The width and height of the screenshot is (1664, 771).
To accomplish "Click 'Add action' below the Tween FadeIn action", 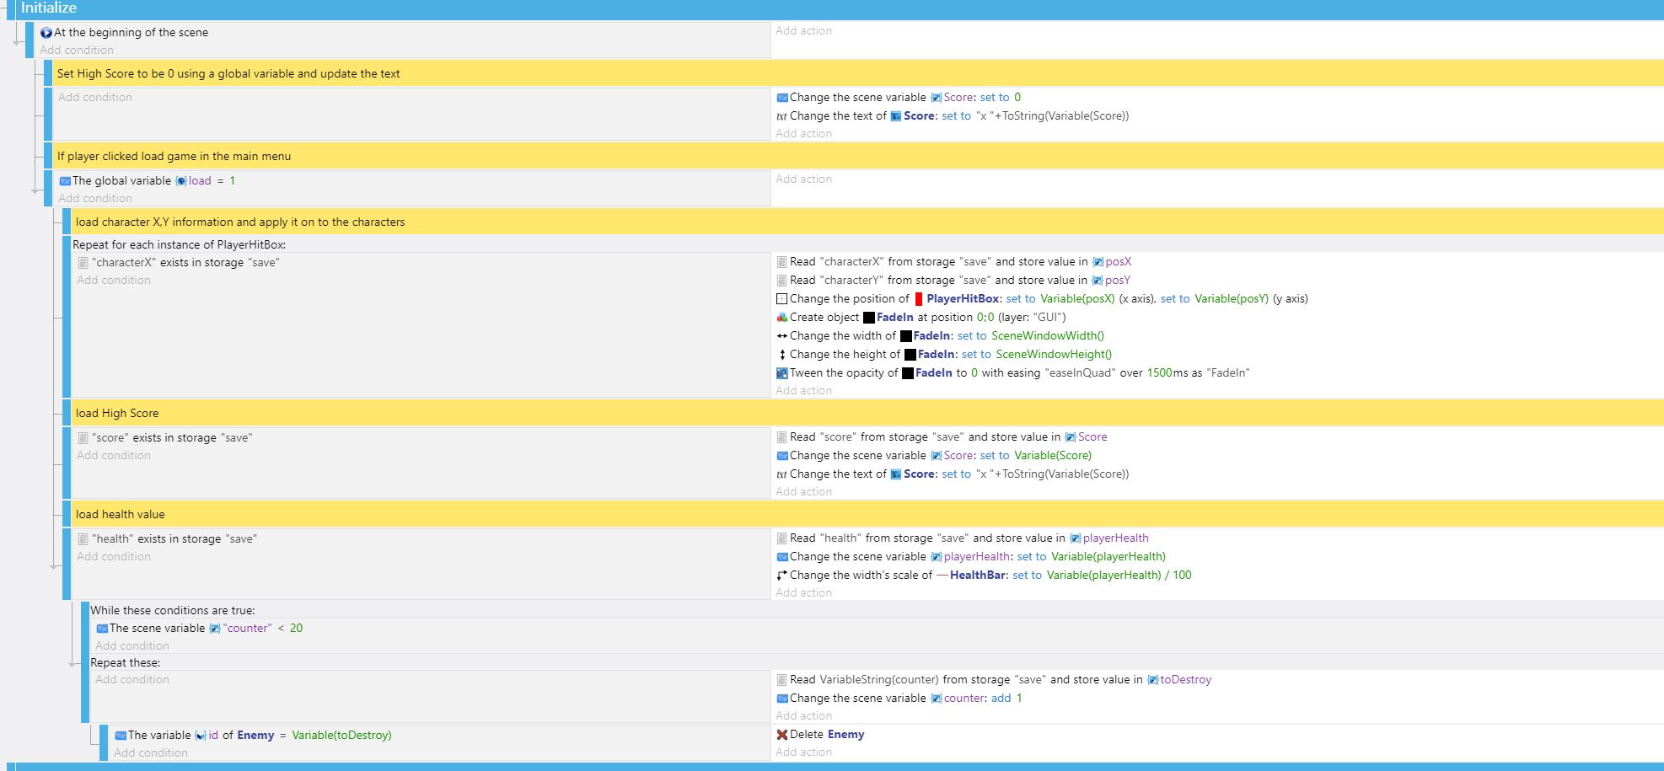I will pos(803,391).
